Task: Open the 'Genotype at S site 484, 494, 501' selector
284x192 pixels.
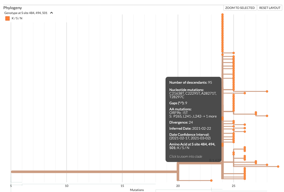Action: pyautogui.click(x=27, y=12)
